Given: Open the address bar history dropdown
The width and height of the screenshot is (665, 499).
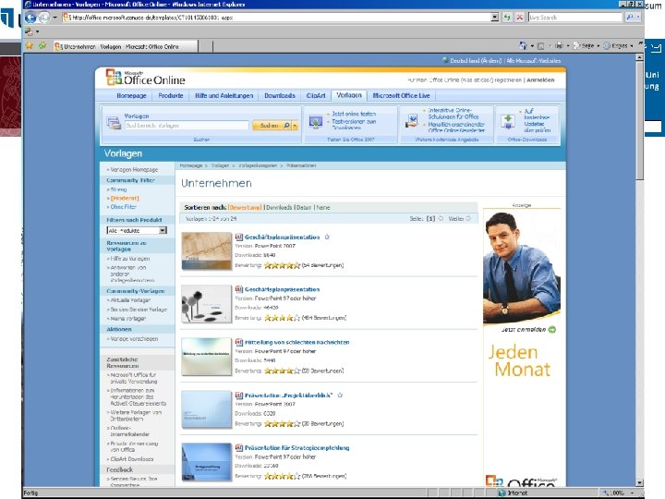Looking at the screenshot, I should point(494,18).
